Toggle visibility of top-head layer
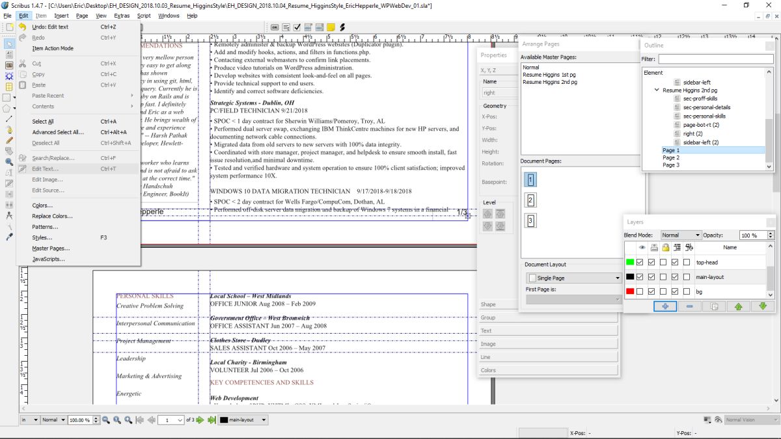Screen dimensions: 781x439 point(640,262)
